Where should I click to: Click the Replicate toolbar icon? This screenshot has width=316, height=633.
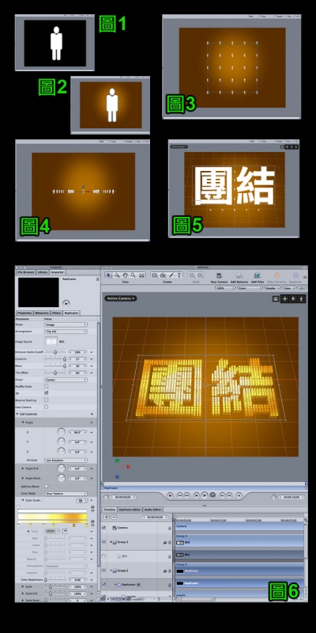point(295,275)
